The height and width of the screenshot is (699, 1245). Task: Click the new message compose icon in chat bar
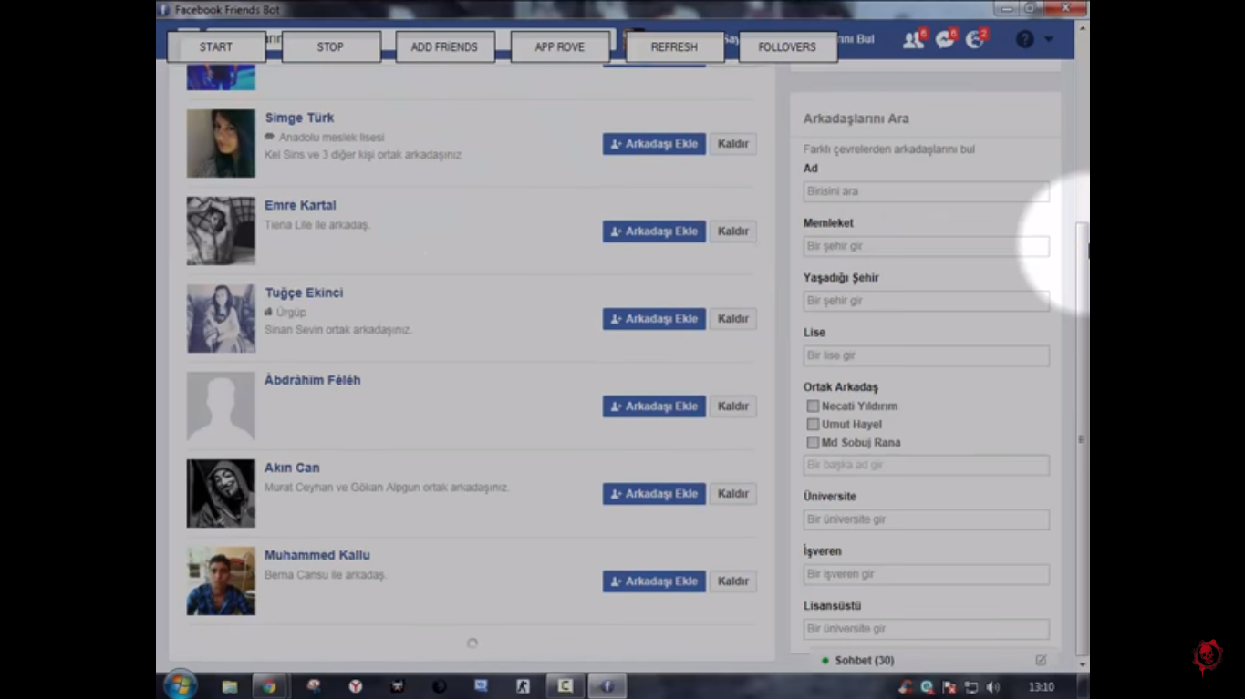click(x=1041, y=661)
